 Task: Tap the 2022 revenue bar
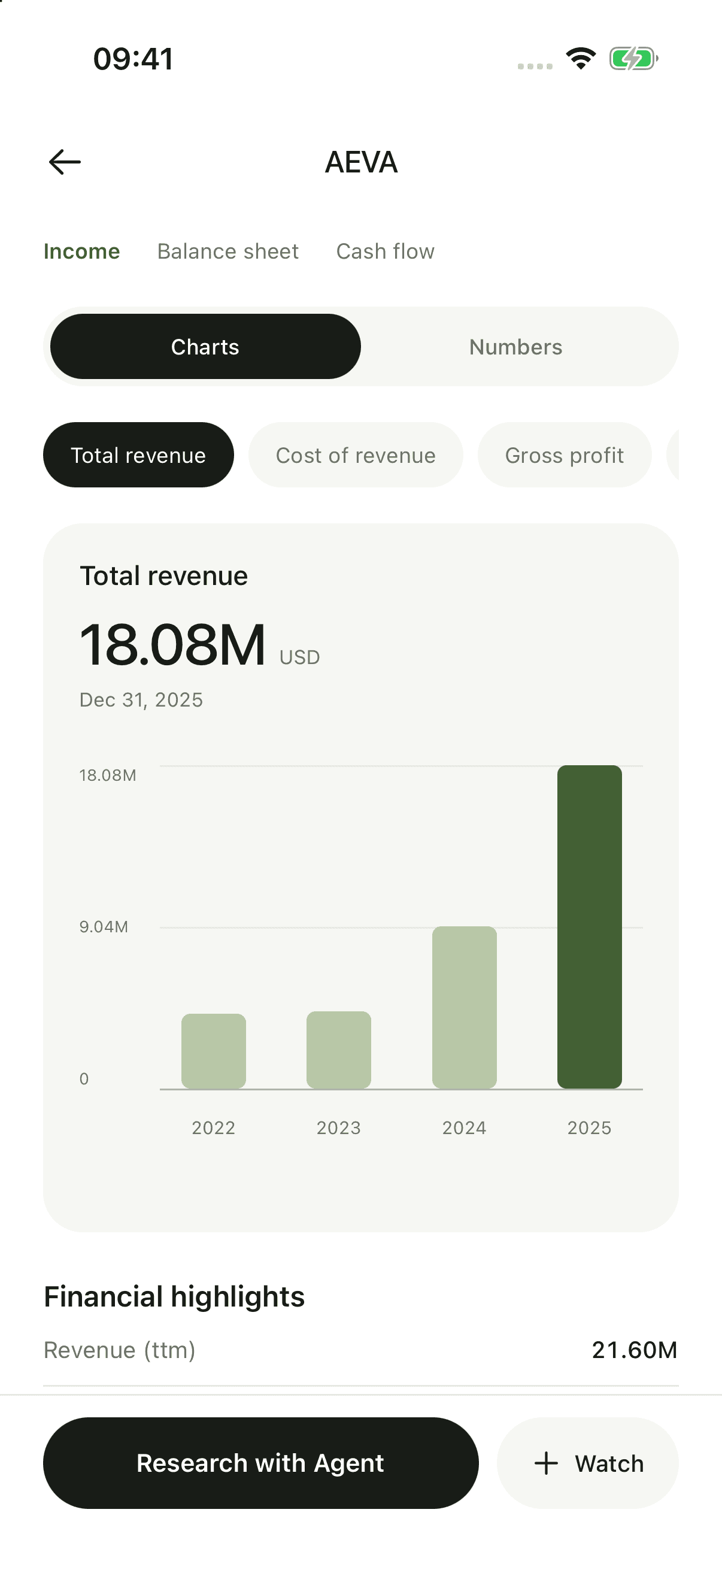pyautogui.click(x=214, y=1051)
